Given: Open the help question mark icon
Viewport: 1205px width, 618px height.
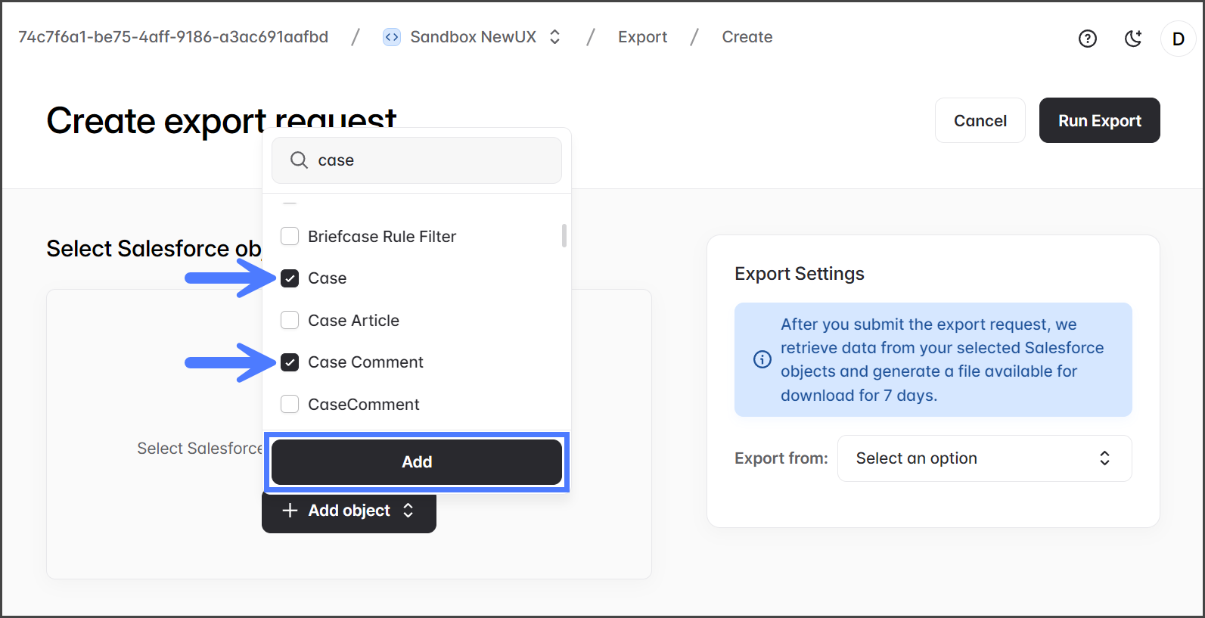Looking at the screenshot, I should point(1087,39).
